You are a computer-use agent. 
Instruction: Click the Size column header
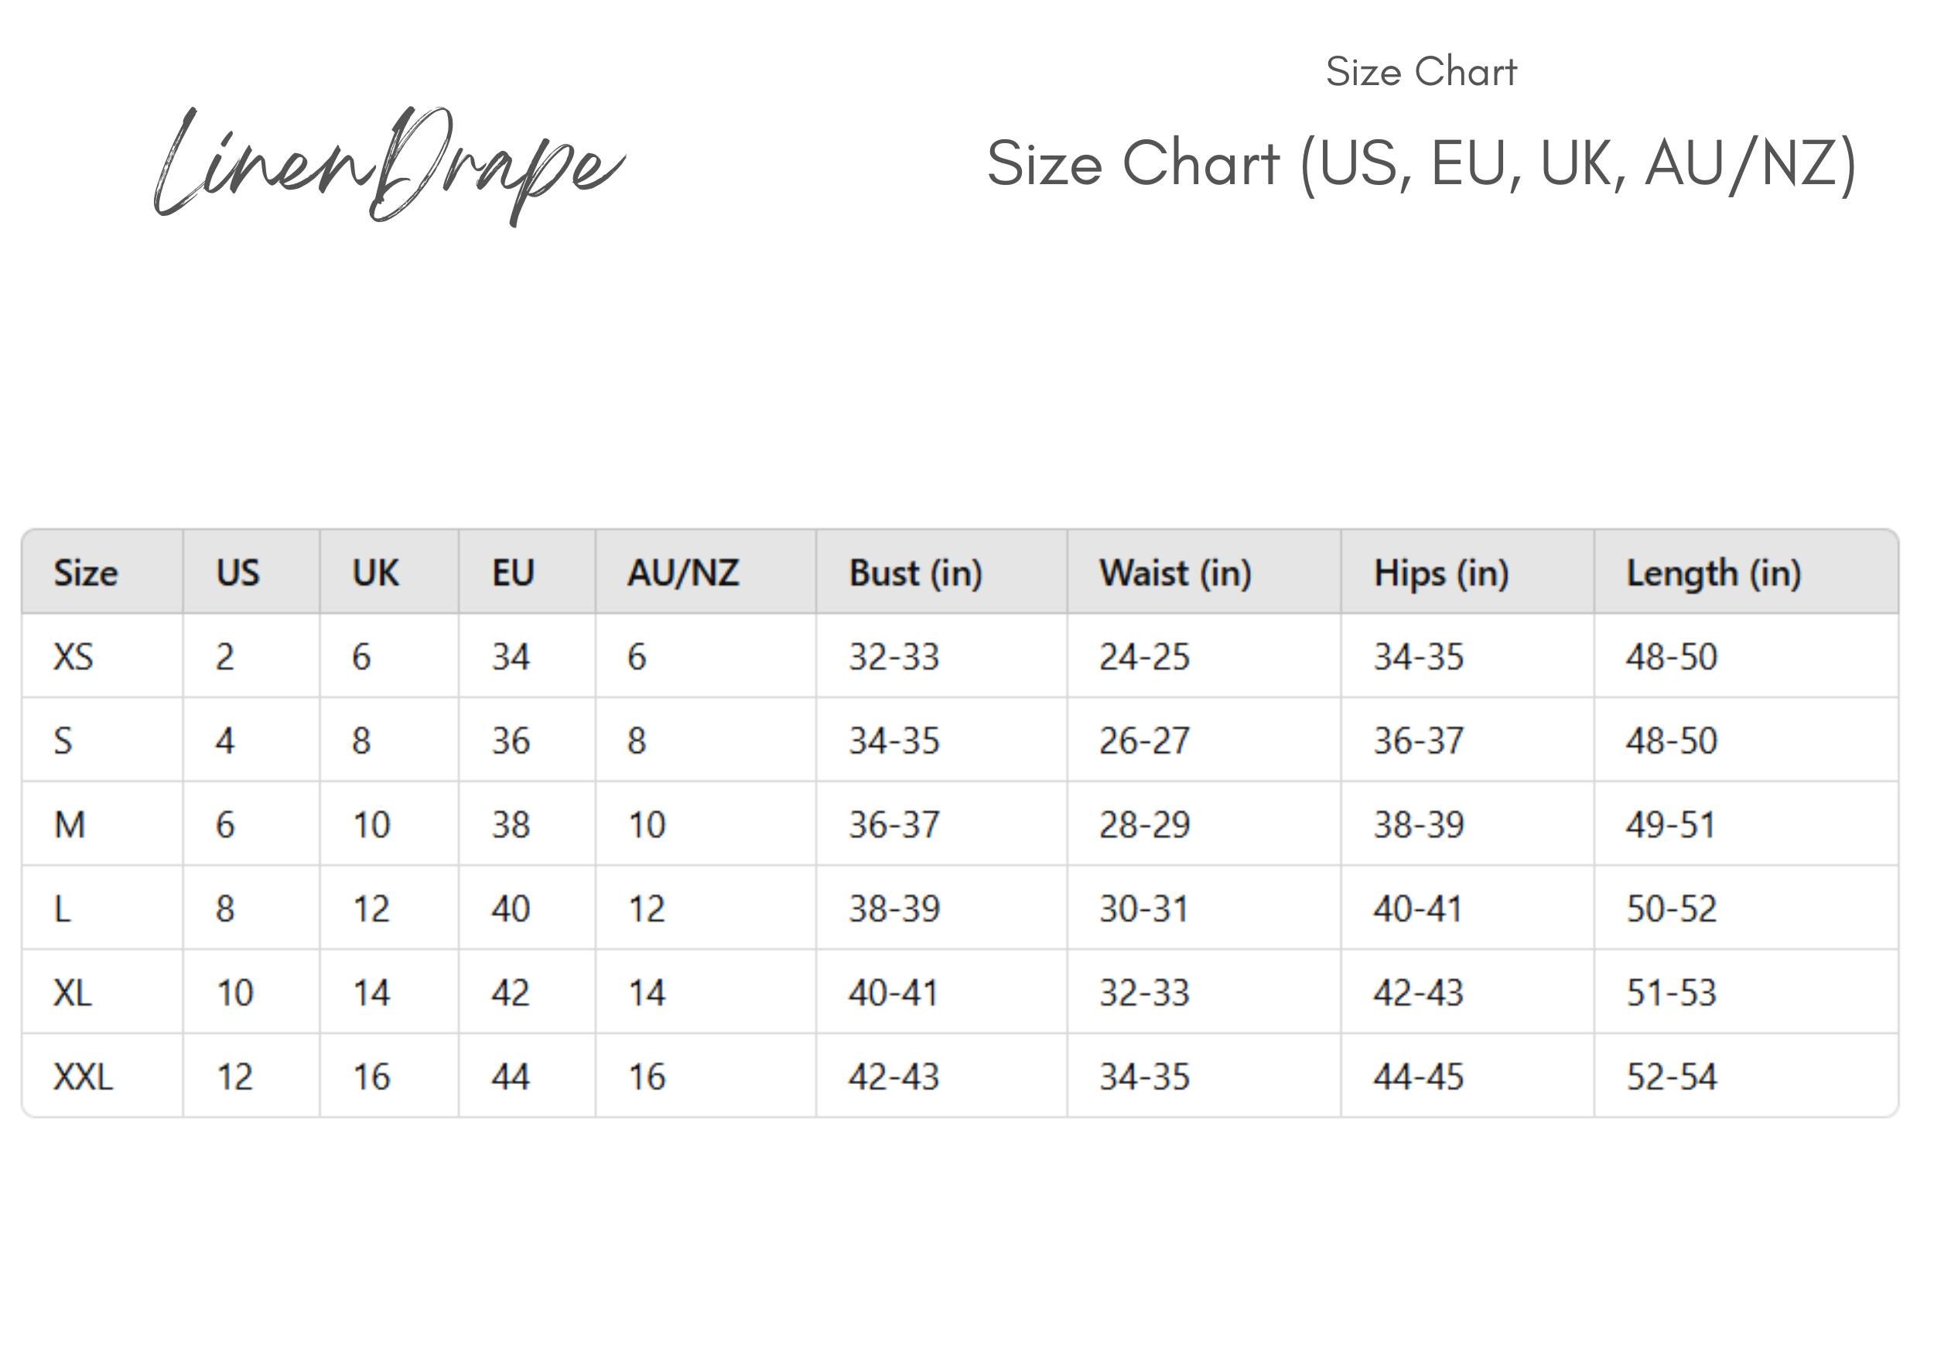[x=86, y=573]
